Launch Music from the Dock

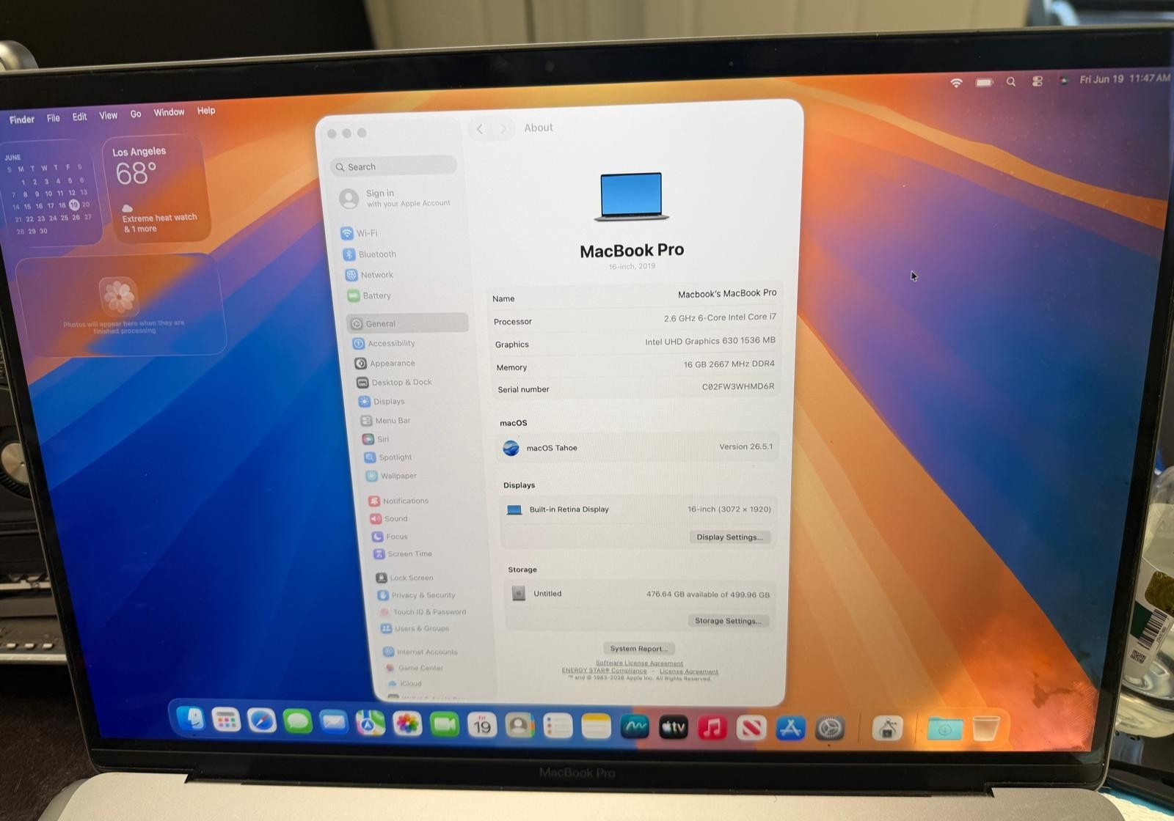click(x=712, y=727)
